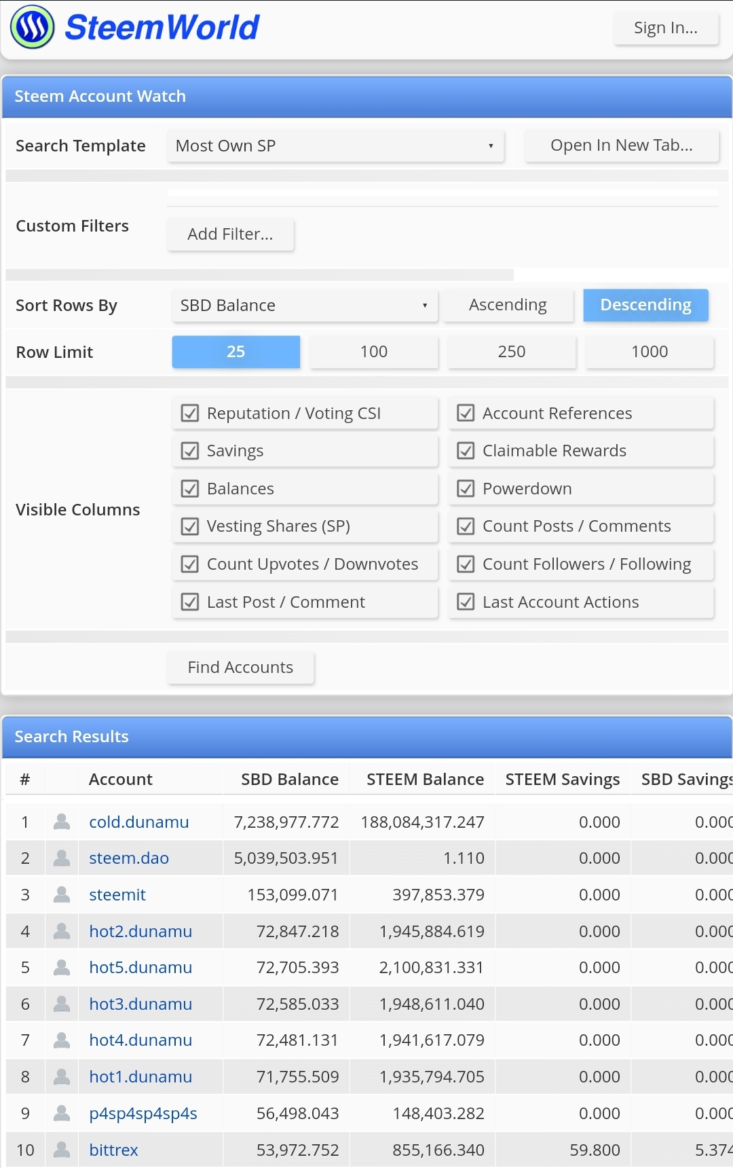Click the avatar icon beside hot2.dunamu
The image size is (733, 1168).
click(x=62, y=931)
